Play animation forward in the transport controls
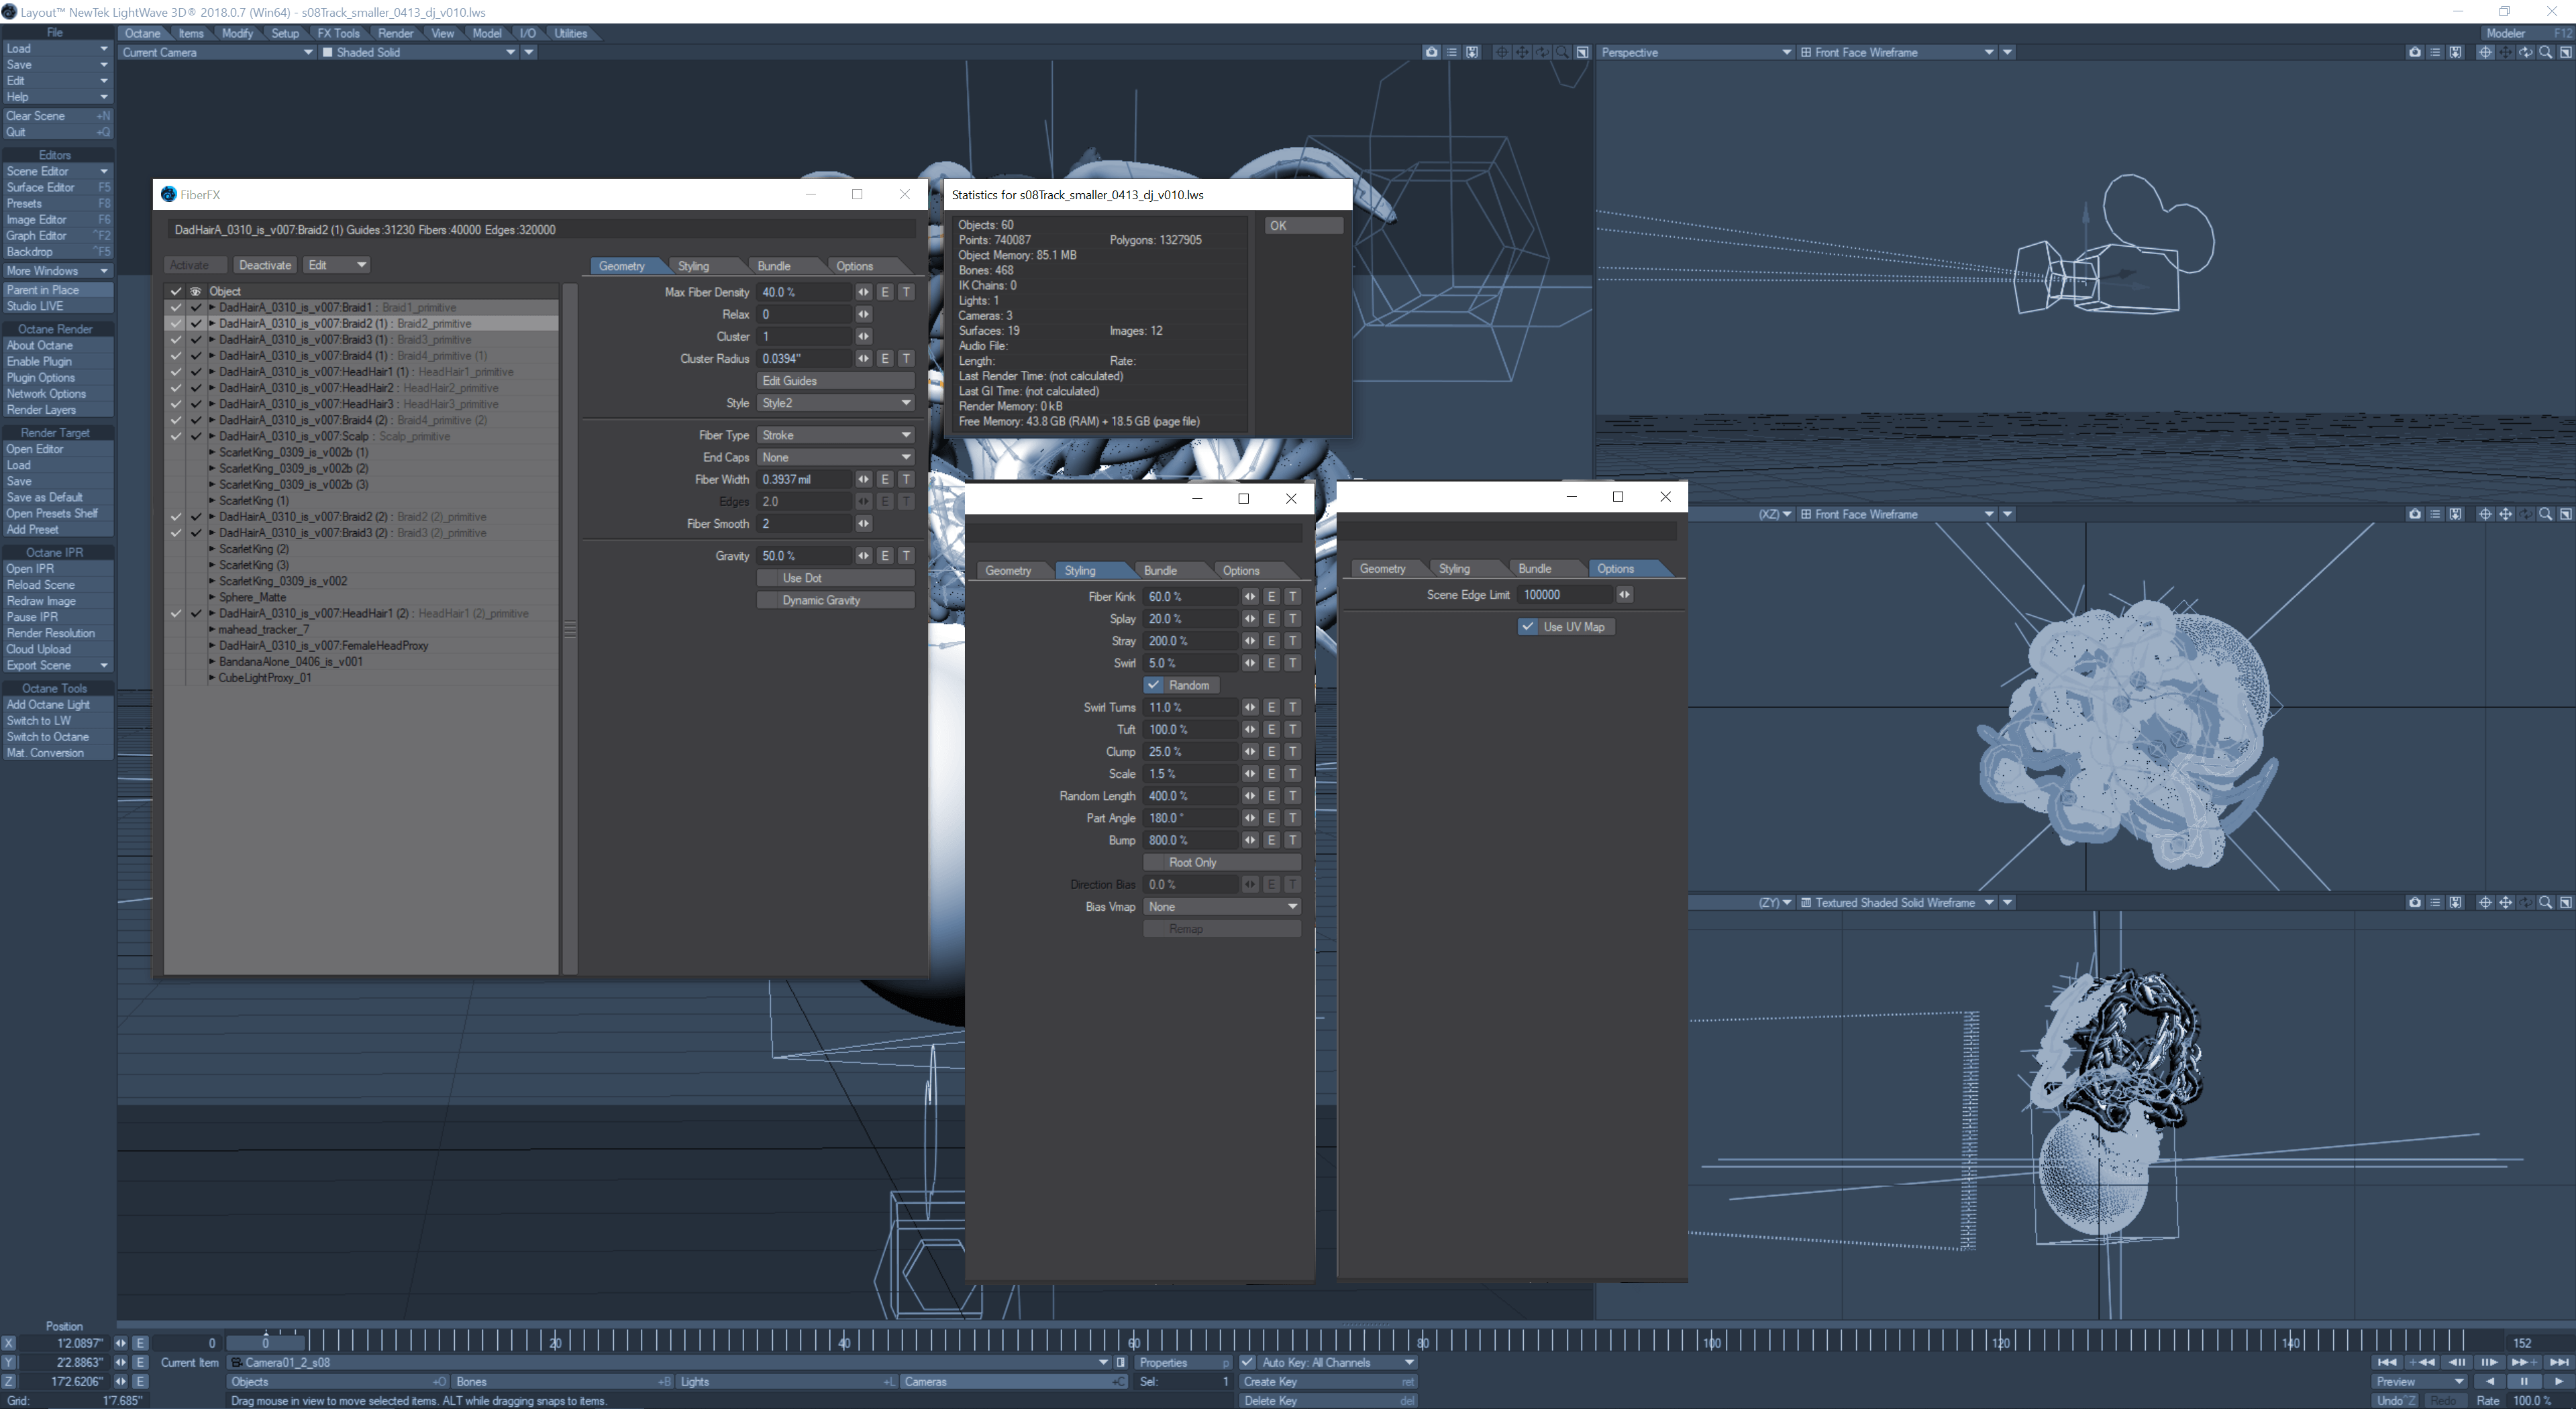The height and width of the screenshot is (1409, 2576). (2558, 1381)
